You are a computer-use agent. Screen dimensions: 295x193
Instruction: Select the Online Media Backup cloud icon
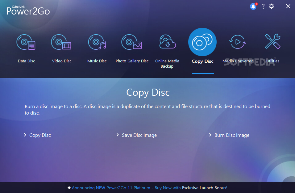tap(168, 42)
